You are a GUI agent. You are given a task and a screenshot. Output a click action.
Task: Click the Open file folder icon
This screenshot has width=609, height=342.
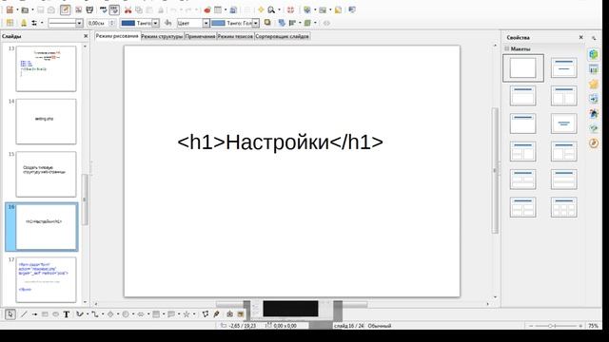click(25, 9)
